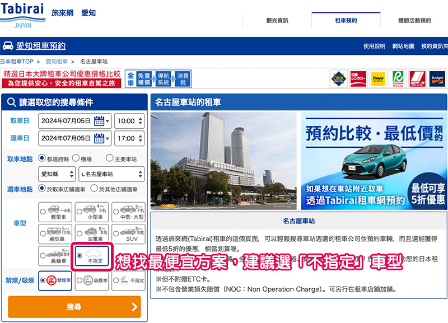Click the 名古屋車站 heading in description box
448x323 pixels.
pos(298,221)
